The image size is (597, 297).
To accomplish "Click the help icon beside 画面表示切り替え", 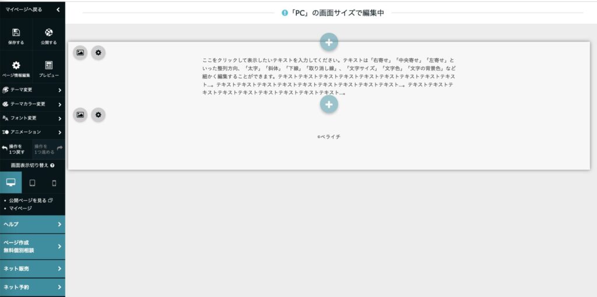I will 52,166.
